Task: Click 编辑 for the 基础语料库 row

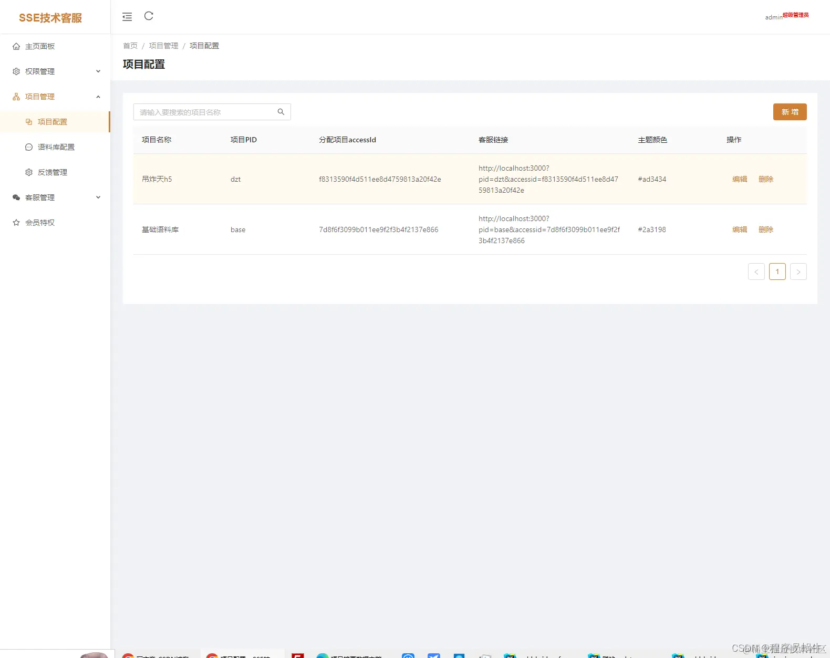Action: [740, 229]
